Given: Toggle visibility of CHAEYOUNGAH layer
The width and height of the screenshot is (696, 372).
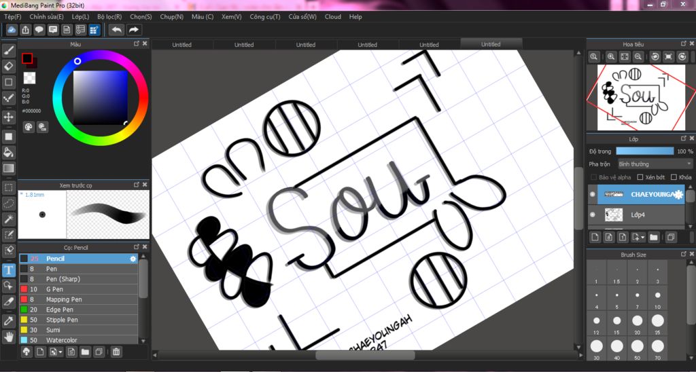Looking at the screenshot, I should [593, 194].
